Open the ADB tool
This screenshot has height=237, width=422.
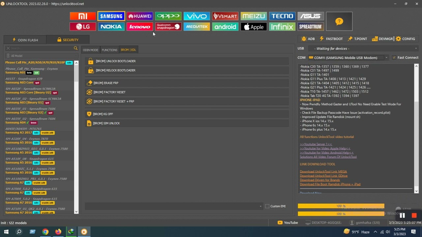(308, 39)
